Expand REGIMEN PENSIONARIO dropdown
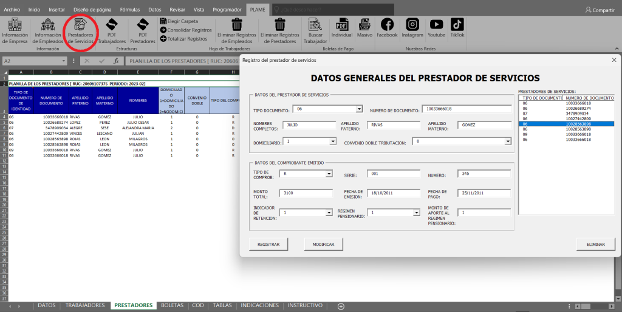 [417, 213]
